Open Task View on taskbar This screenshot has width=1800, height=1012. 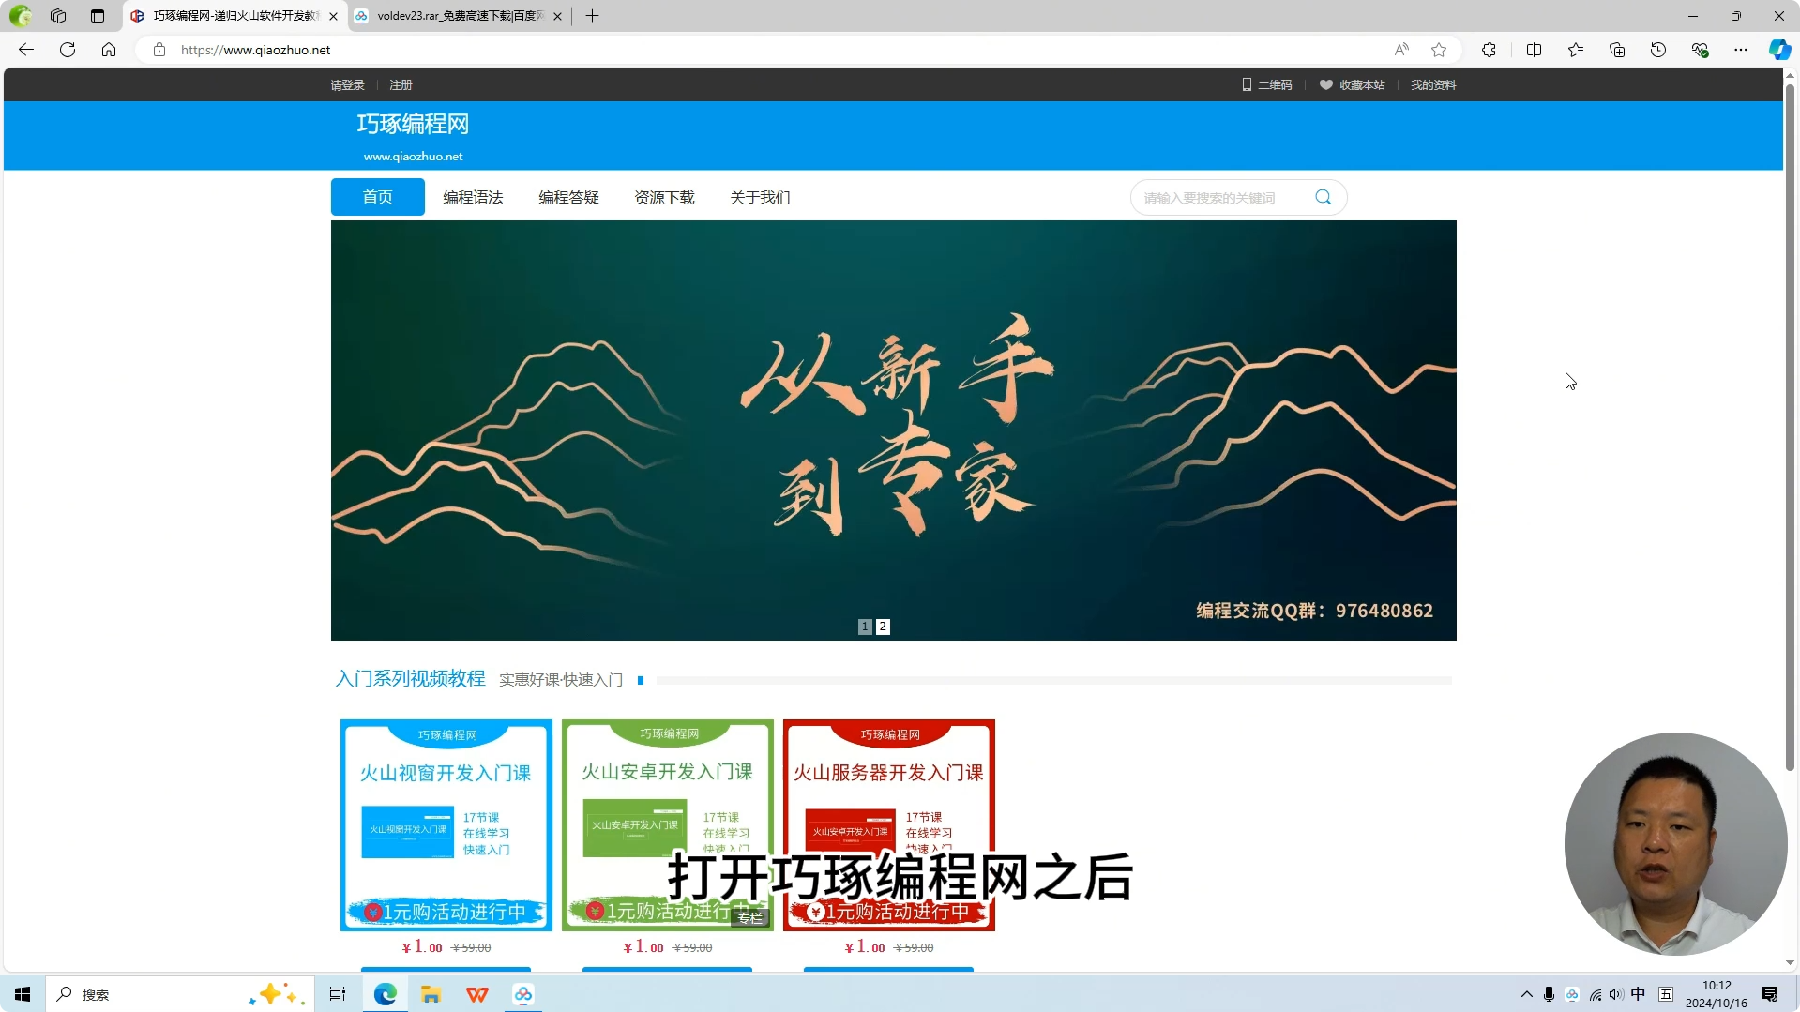click(x=338, y=994)
